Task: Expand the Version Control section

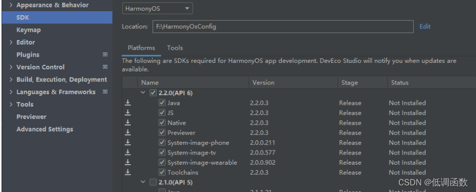Action: coord(11,67)
